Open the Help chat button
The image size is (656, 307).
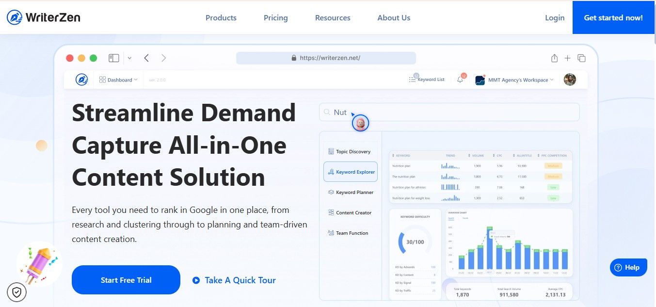(x=628, y=267)
